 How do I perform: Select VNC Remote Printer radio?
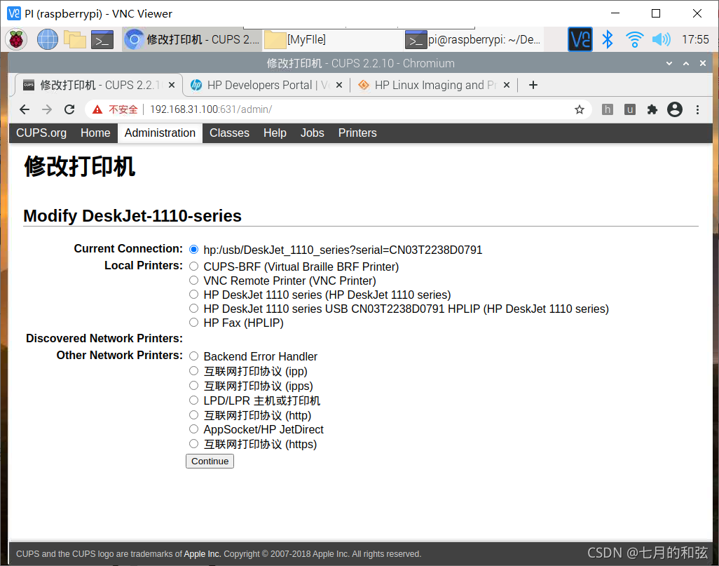tap(194, 280)
